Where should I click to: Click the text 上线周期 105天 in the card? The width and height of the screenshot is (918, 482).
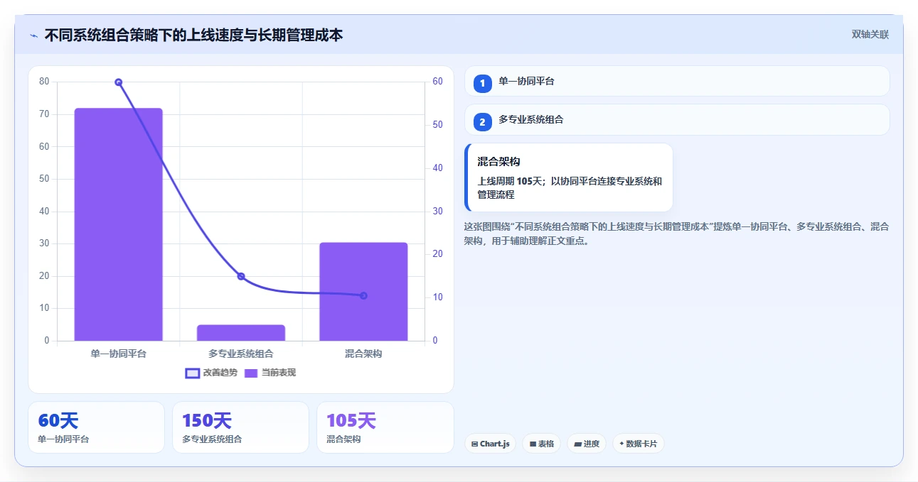click(x=510, y=182)
